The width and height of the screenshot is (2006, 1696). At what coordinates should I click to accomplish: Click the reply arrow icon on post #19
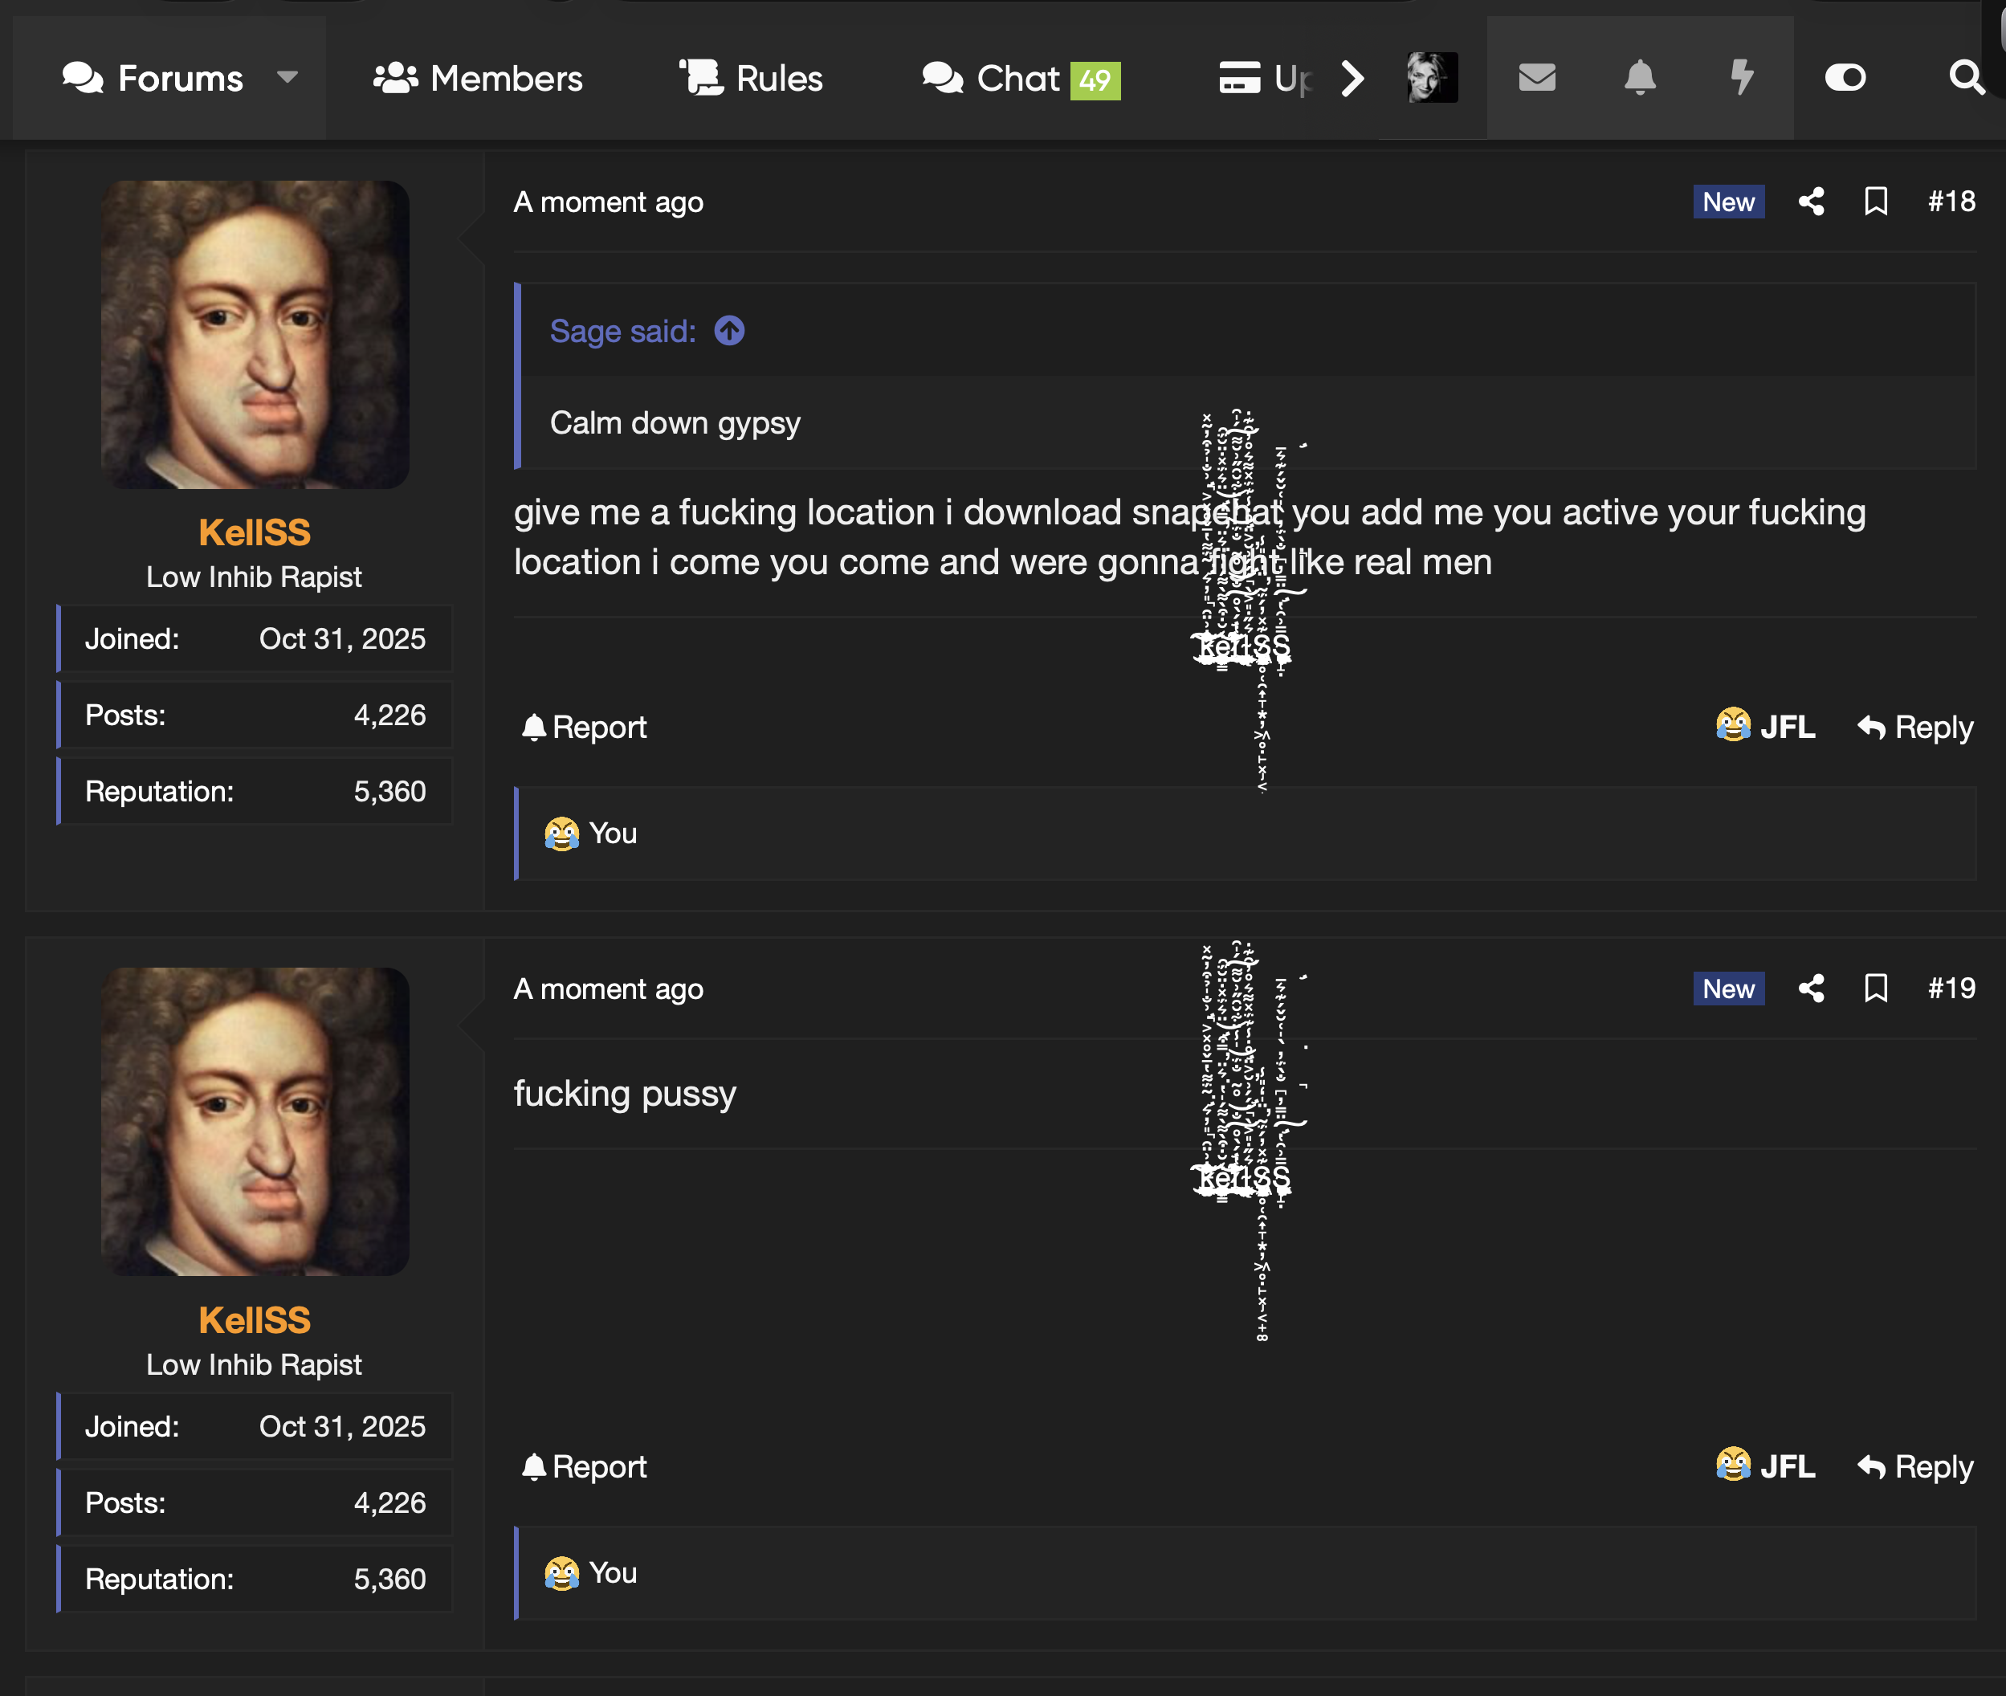coord(1871,1466)
